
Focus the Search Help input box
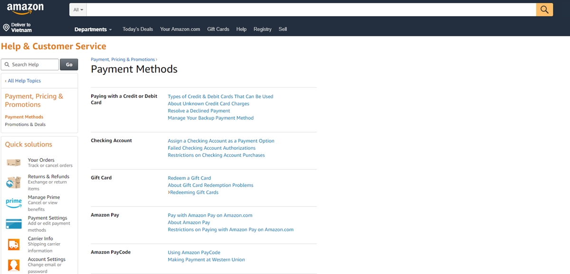point(30,64)
